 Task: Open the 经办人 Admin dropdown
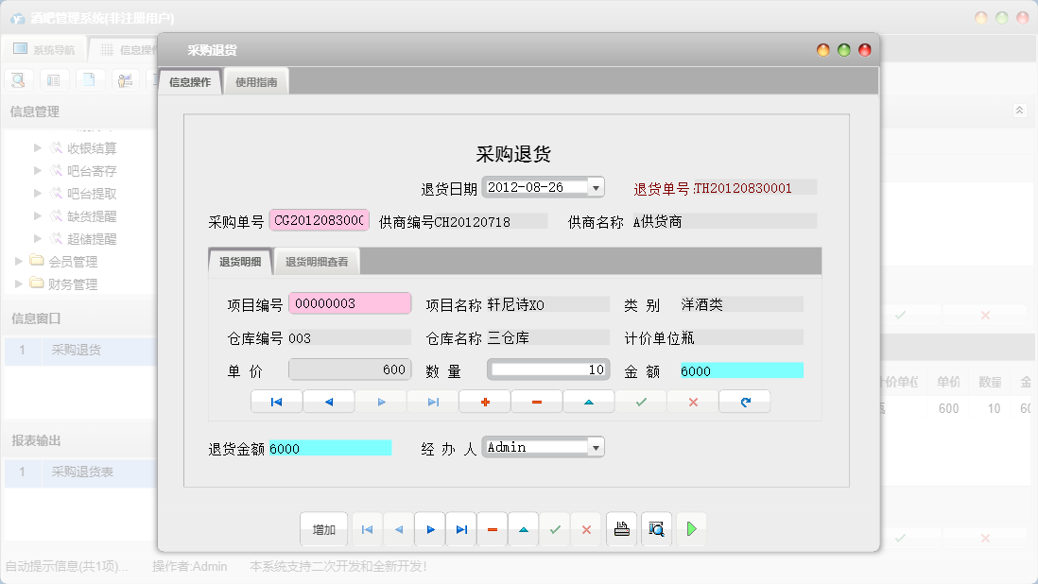(x=596, y=448)
